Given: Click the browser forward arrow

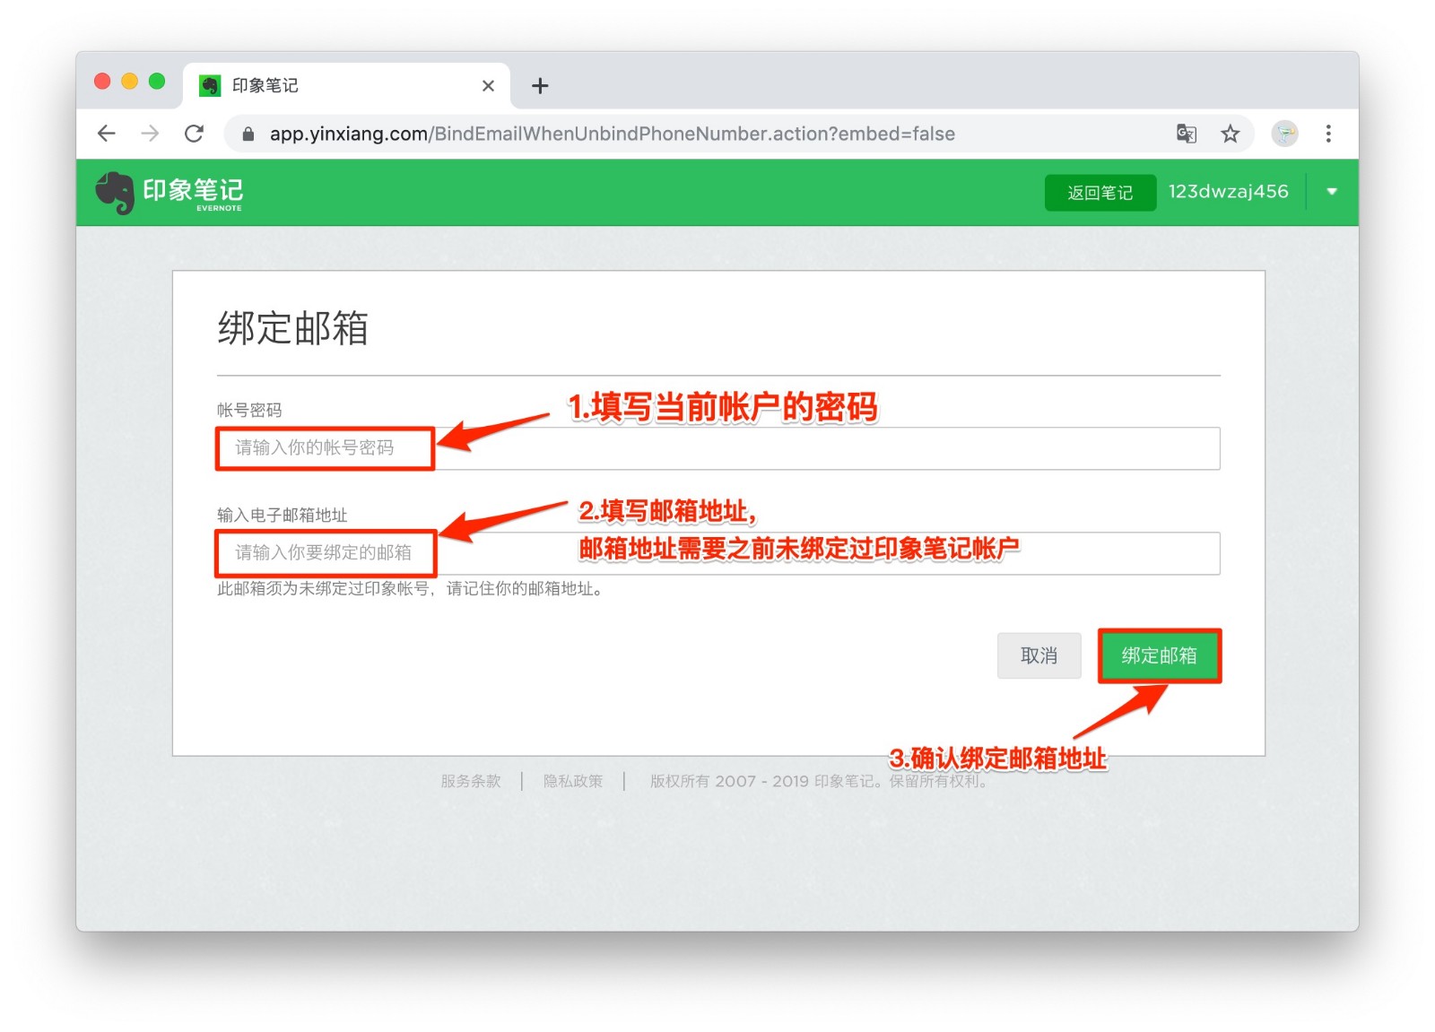Looking at the screenshot, I should coord(150,134).
